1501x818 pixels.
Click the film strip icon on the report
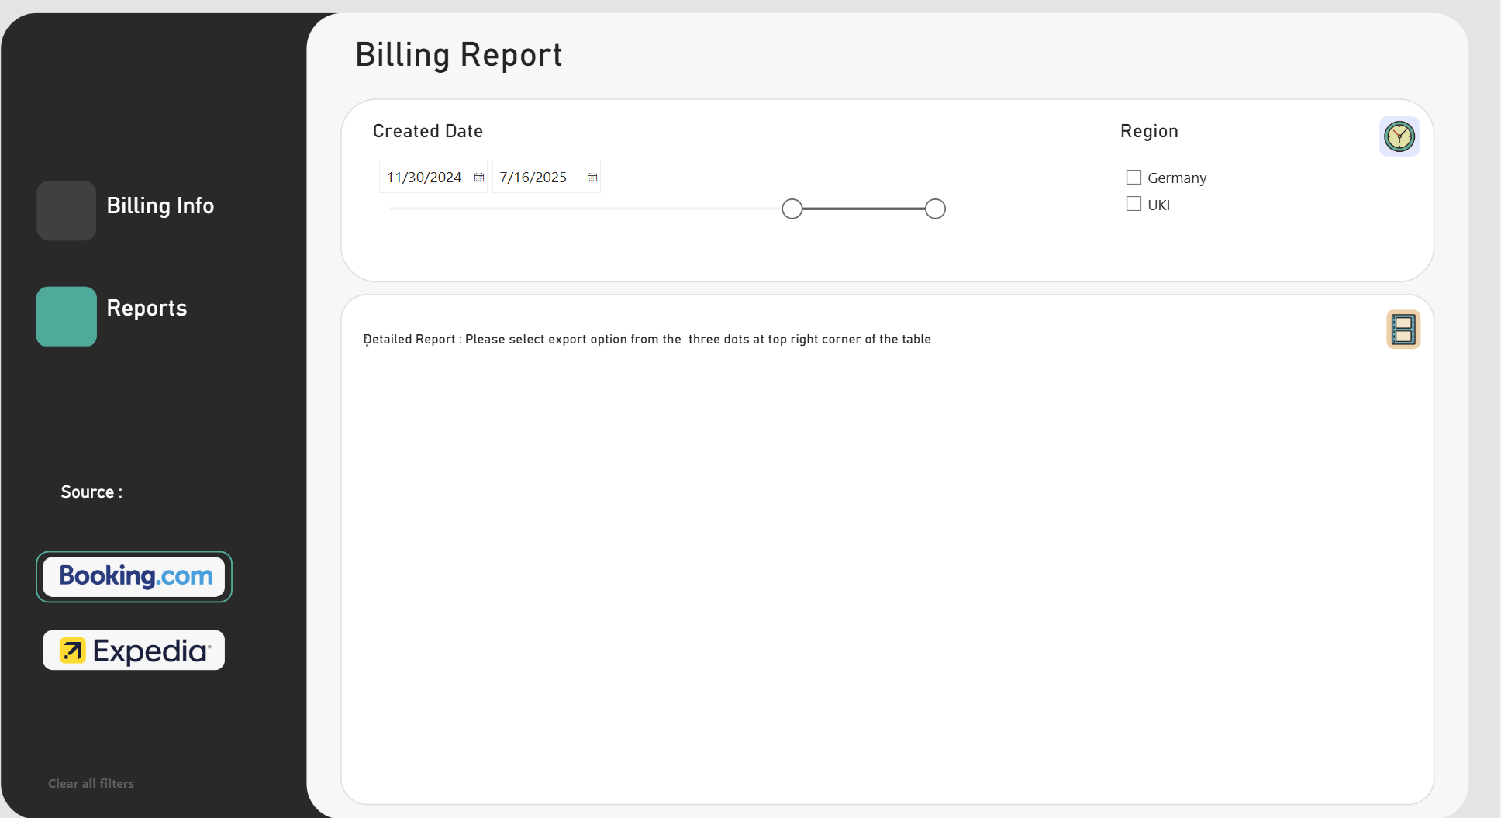click(1403, 330)
